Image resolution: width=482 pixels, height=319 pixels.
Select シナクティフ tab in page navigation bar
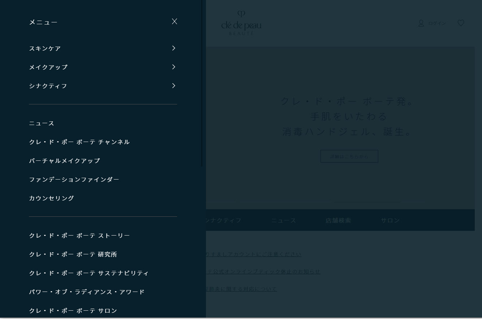[x=224, y=220]
